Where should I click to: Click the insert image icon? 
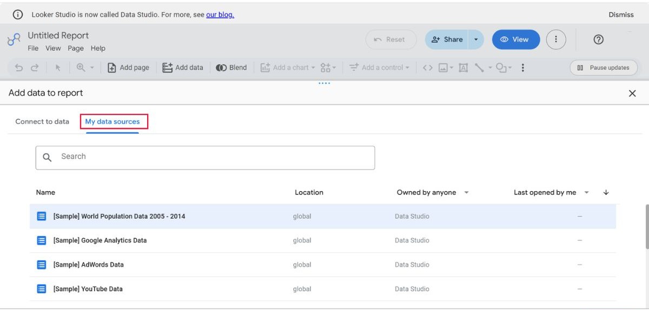pyautogui.click(x=443, y=68)
